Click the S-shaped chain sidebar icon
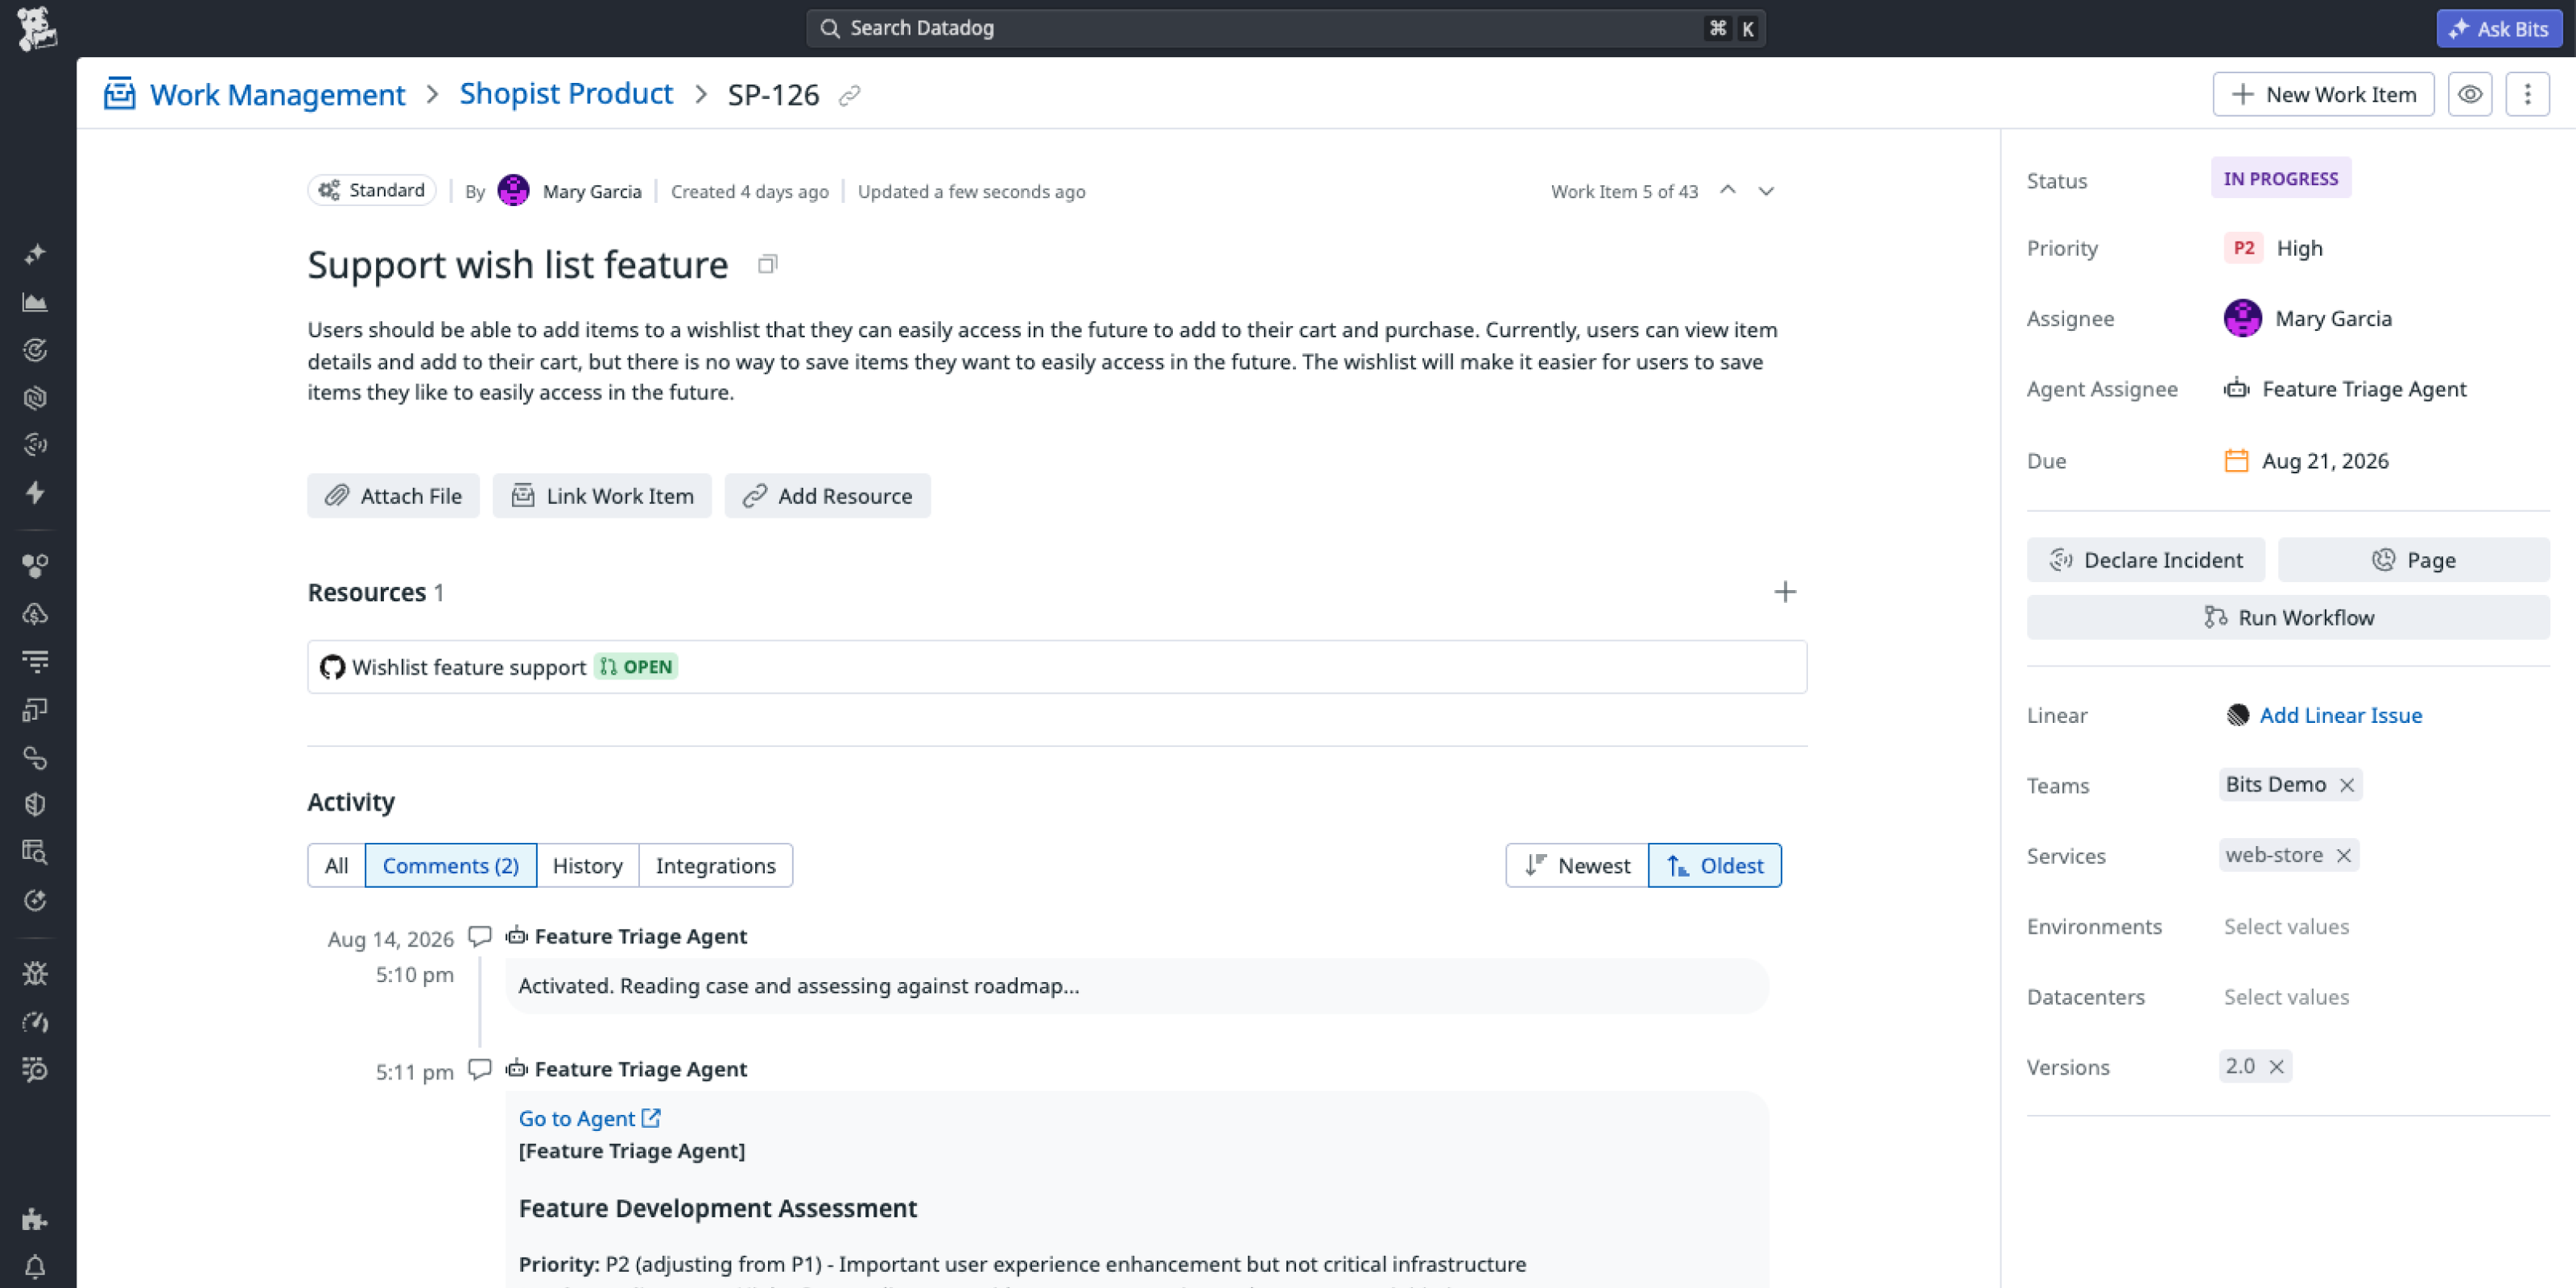 (35, 758)
